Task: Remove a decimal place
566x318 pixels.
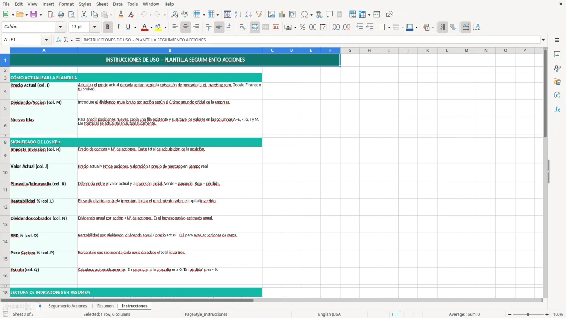Action: (346, 27)
